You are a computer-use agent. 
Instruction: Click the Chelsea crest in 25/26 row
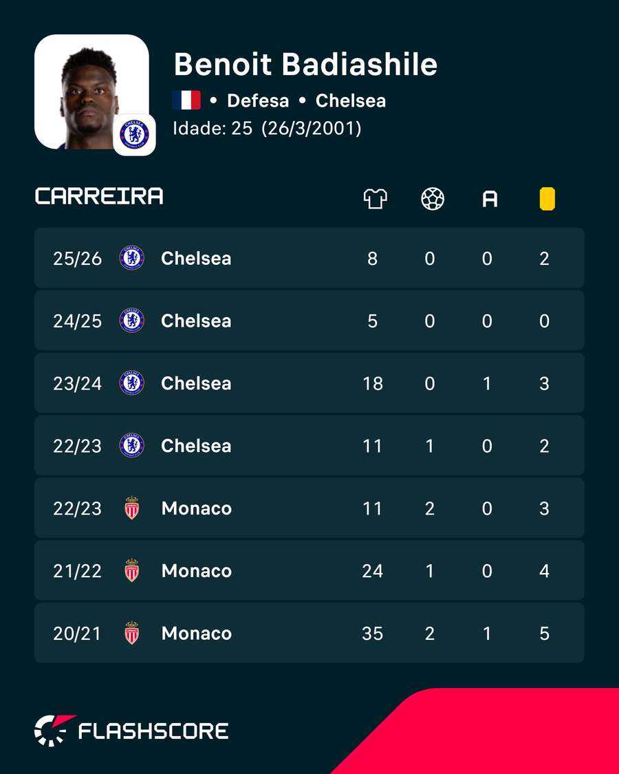click(132, 258)
